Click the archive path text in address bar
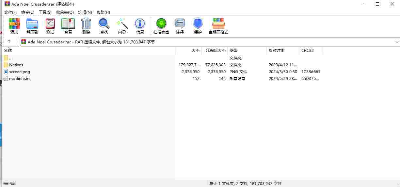Screen dimensions: 400x187 pyautogui.click(x=91, y=42)
